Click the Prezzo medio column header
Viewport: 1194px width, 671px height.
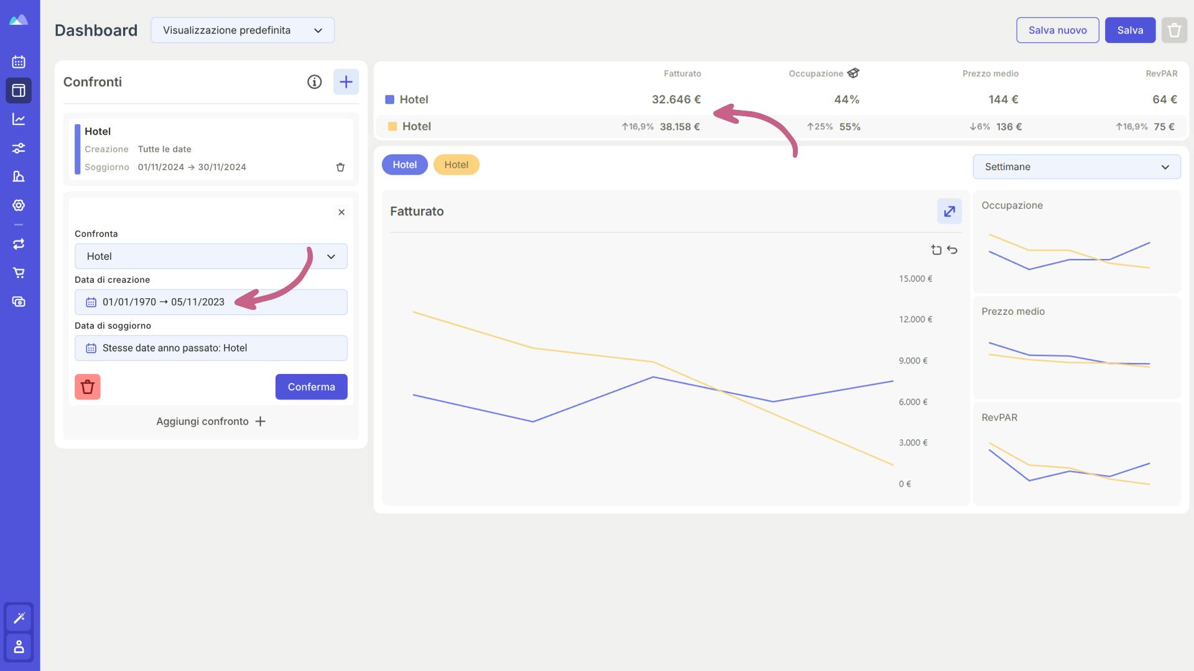[990, 73]
